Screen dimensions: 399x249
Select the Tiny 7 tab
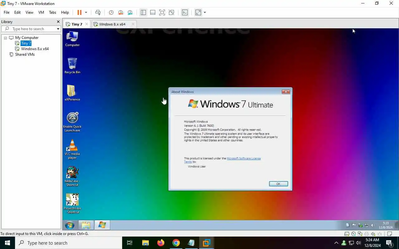pyautogui.click(x=77, y=24)
